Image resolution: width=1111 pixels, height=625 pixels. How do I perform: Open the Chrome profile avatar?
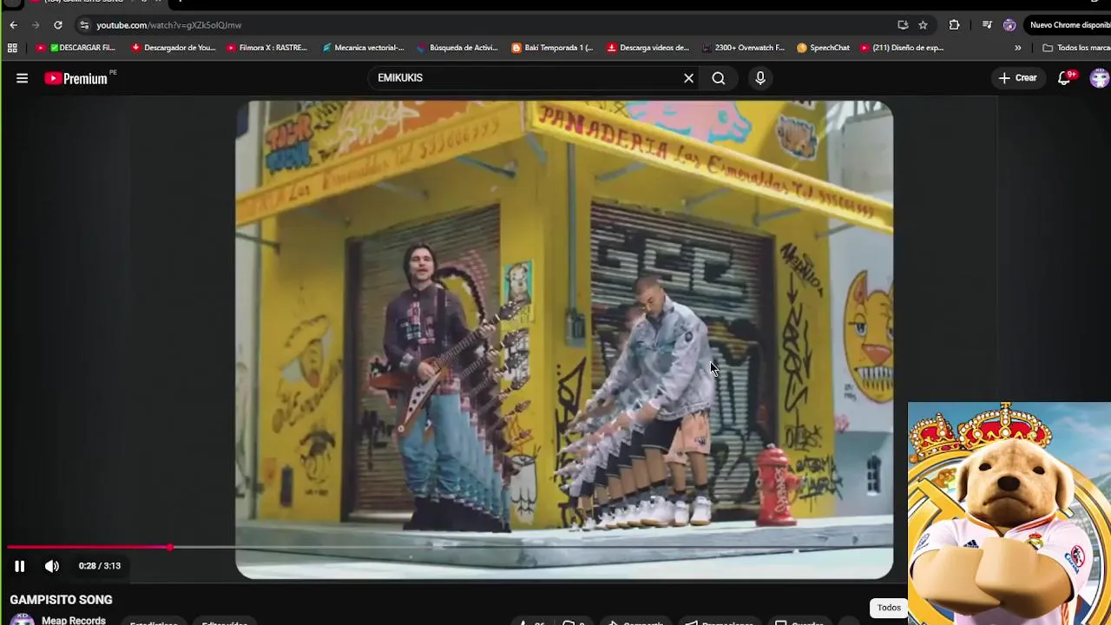1009,25
